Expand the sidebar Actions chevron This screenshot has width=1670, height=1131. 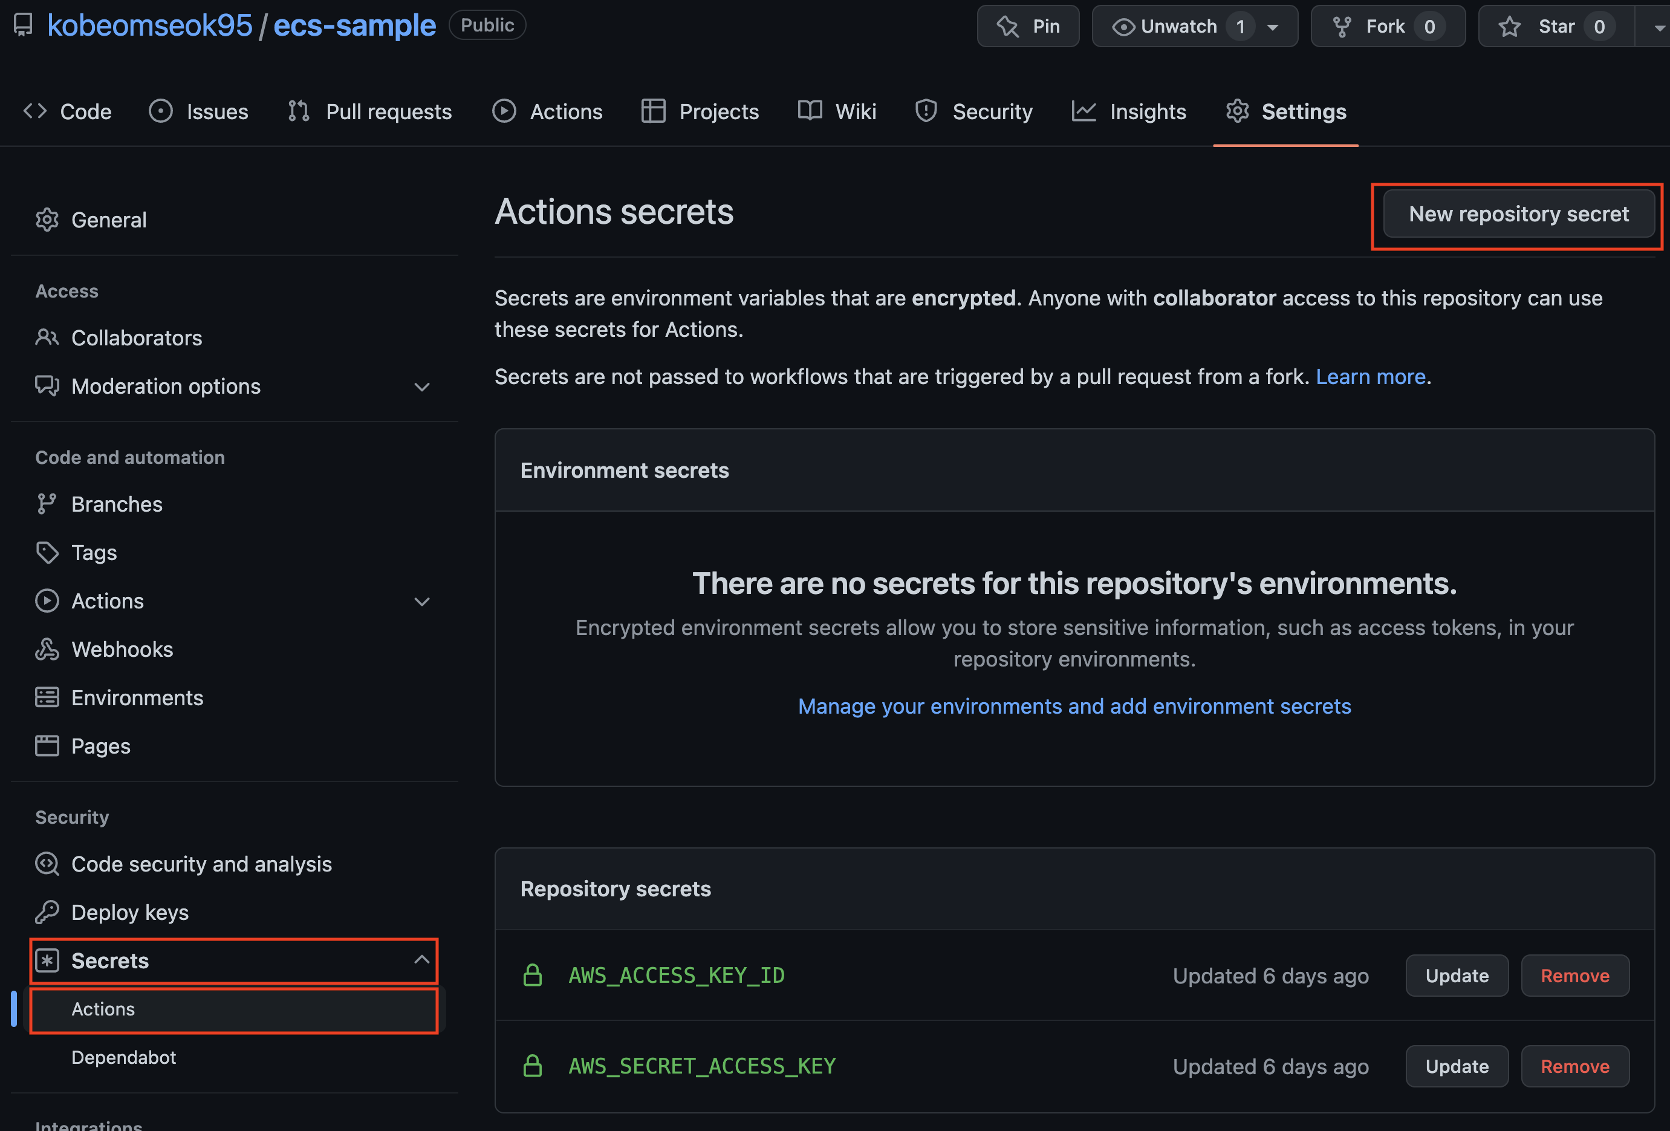point(423,601)
